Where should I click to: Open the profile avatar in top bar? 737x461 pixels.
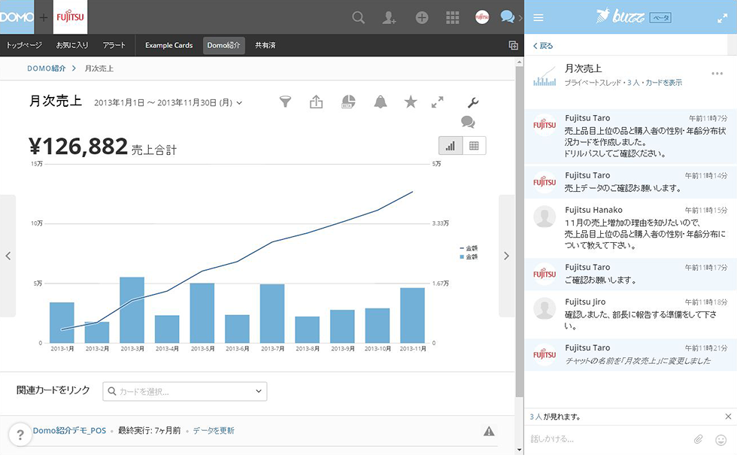[482, 17]
